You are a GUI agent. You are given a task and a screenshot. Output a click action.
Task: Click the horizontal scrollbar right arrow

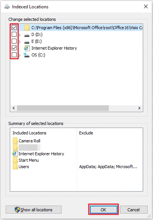pyautogui.click(x=139, y=108)
